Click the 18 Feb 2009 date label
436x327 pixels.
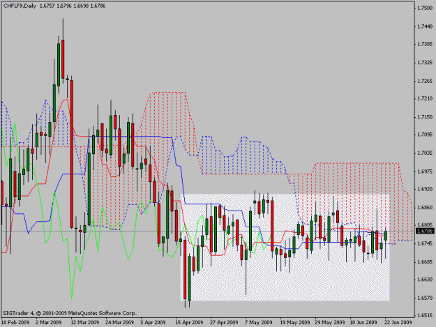15,322
